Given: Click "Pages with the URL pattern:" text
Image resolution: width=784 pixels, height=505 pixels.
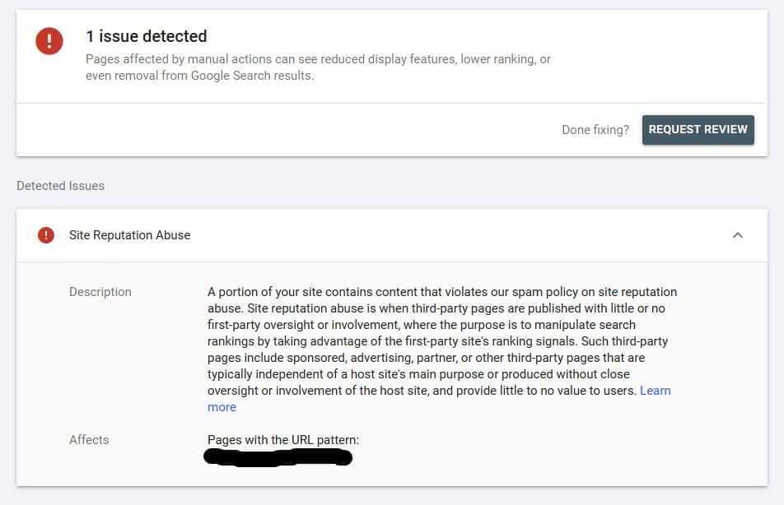Looking at the screenshot, I should pyautogui.click(x=283, y=439).
